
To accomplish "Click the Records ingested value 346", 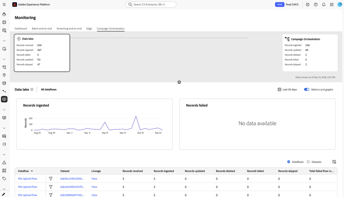I will pos(308,45).
